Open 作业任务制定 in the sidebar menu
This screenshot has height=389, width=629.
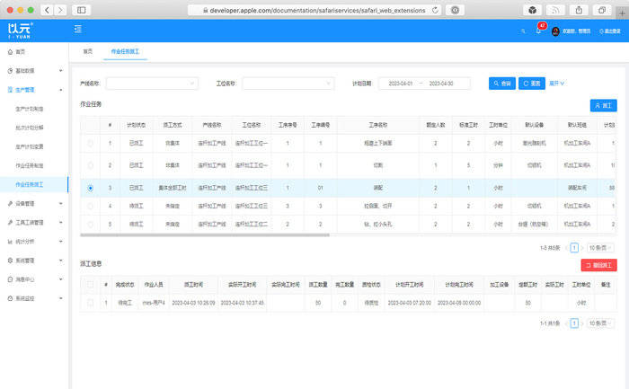tap(29, 165)
